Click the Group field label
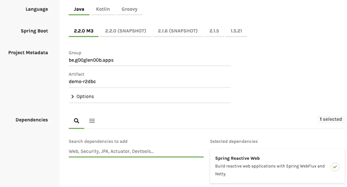Viewport: 347px width, 187px height. (x=75, y=53)
